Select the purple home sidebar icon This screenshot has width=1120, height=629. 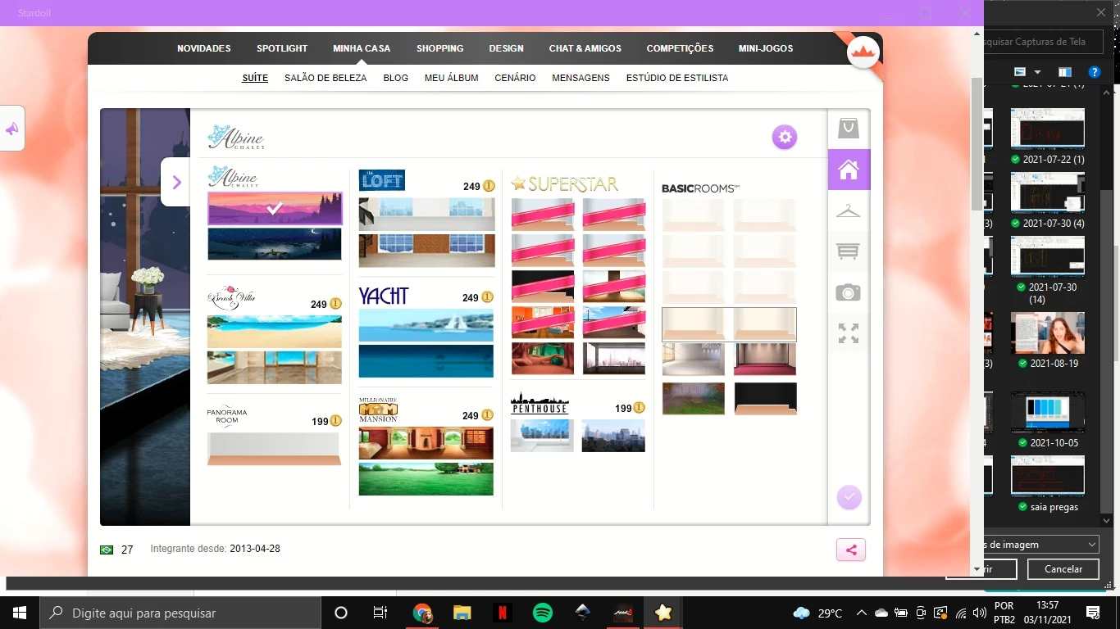click(x=849, y=170)
